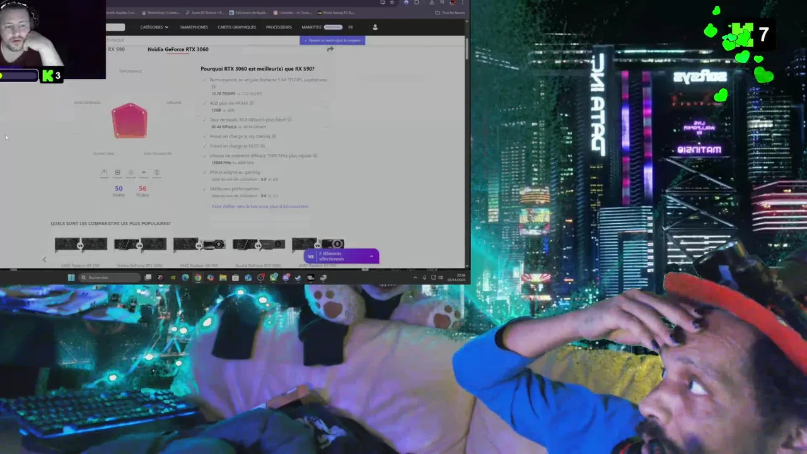The height and width of the screenshot is (454, 807).
Task: Open the Microsoft Store taskbar icon
Action: (235, 277)
